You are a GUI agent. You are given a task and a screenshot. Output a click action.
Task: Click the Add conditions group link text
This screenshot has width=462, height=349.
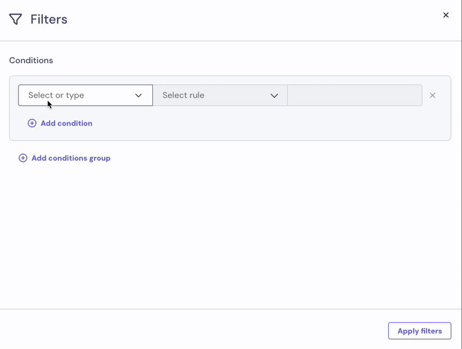click(x=71, y=158)
